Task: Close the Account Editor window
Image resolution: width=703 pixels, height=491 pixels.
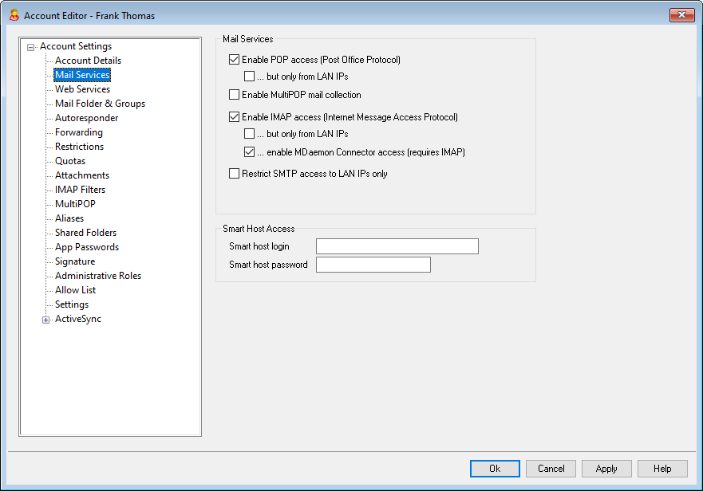Action: (681, 15)
